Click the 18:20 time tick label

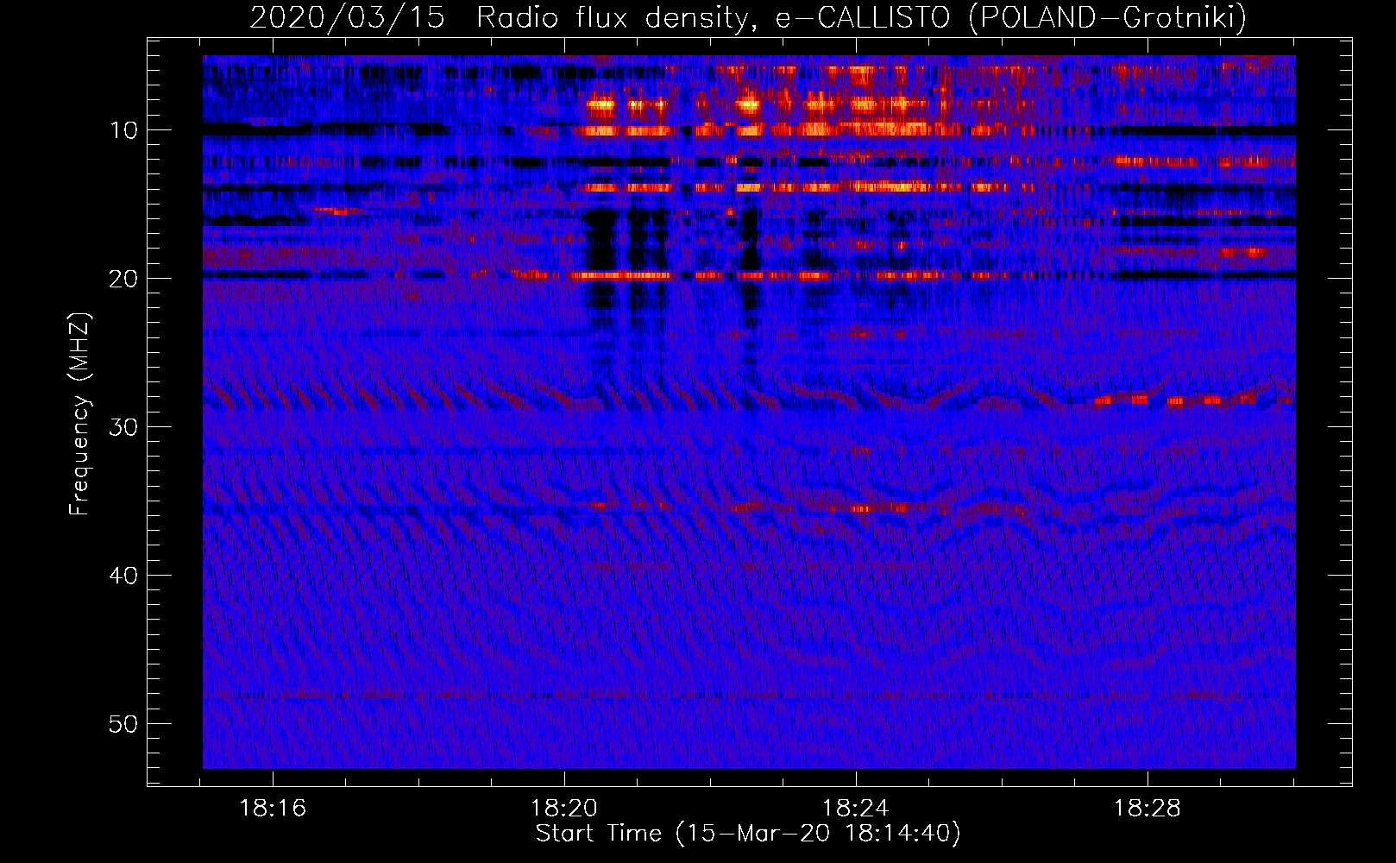pyautogui.click(x=564, y=809)
